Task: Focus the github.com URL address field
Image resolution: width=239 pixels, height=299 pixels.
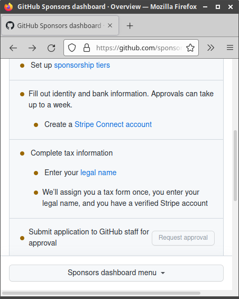Action: (139, 48)
